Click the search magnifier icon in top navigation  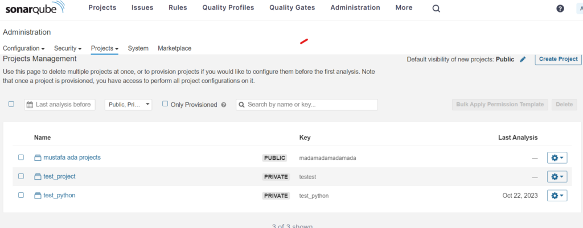click(x=436, y=8)
